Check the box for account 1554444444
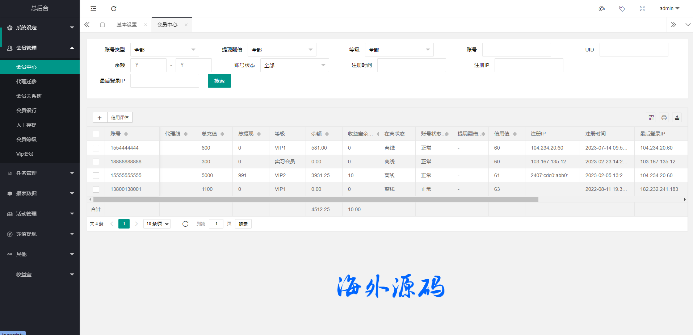Image resolution: width=693 pixels, height=335 pixels. click(96, 148)
